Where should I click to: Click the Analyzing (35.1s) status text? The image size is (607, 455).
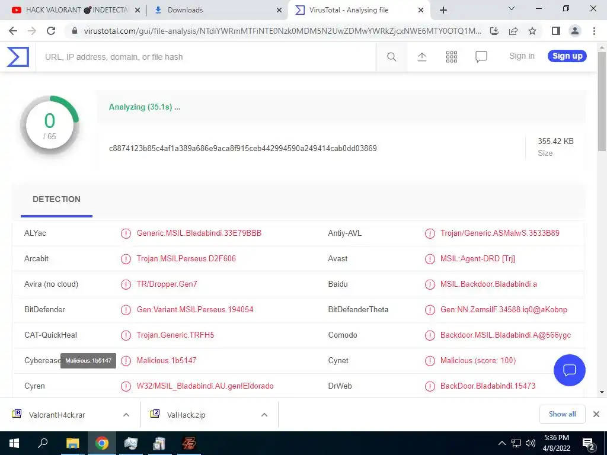(x=145, y=107)
